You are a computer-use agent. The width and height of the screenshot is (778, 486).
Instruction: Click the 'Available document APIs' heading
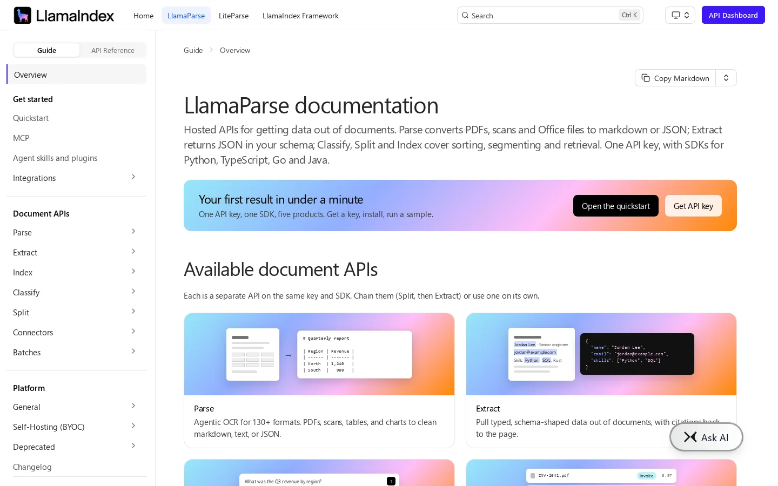pos(280,269)
